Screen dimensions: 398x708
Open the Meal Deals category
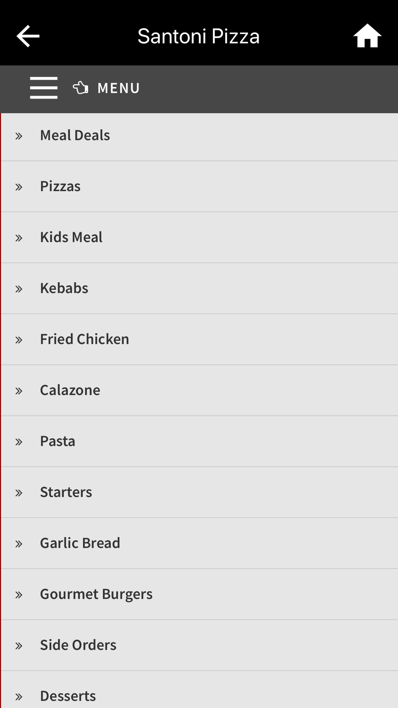coord(75,135)
